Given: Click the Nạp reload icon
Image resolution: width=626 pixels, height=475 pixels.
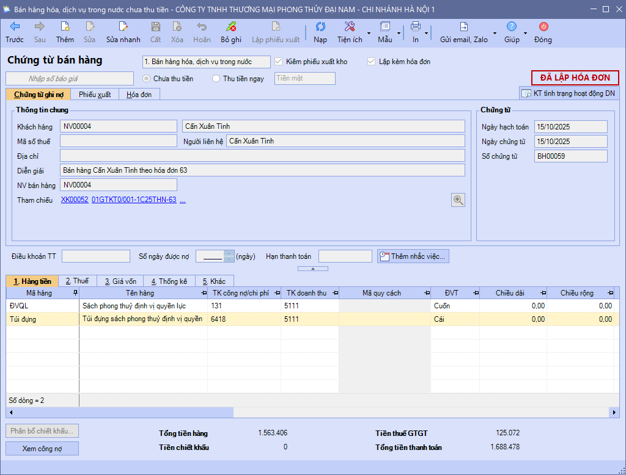Looking at the screenshot, I should coord(320,27).
